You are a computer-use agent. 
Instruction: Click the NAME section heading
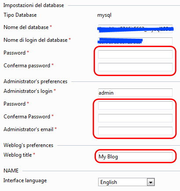(x=11, y=171)
